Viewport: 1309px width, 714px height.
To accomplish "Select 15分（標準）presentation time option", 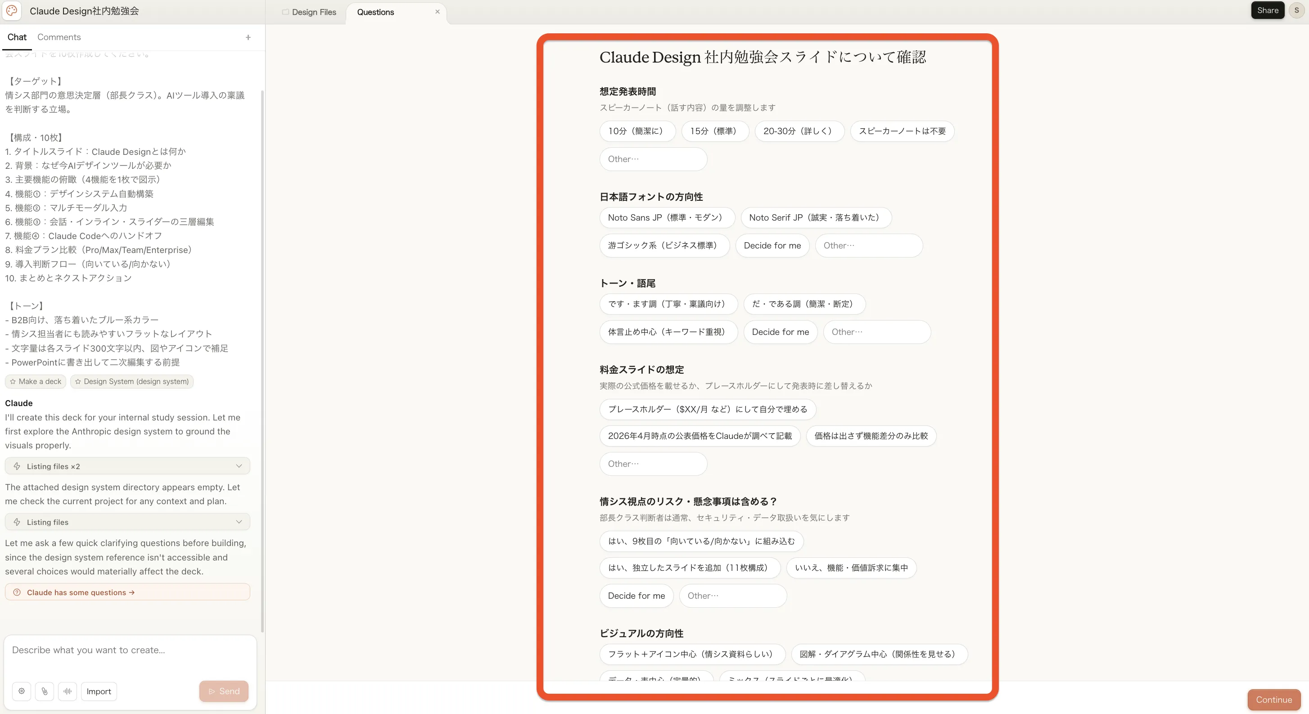I will pos(715,131).
